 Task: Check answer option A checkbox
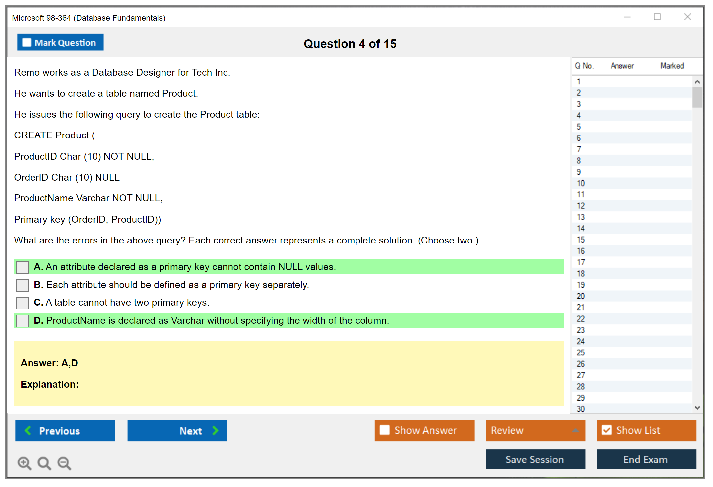[x=22, y=267]
